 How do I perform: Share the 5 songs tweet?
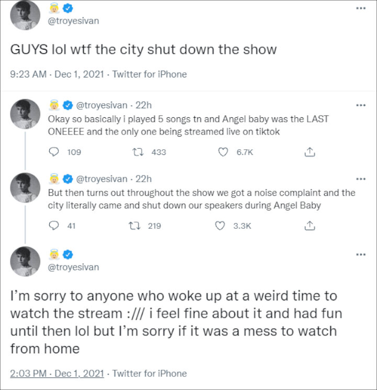point(309,152)
